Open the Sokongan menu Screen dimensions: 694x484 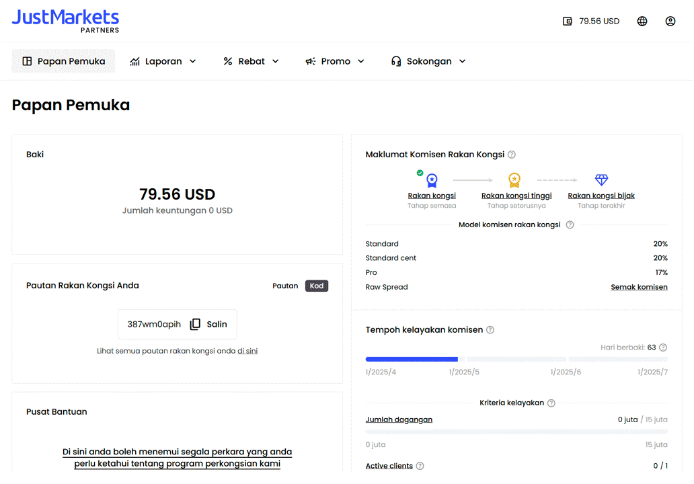point(428,61)
